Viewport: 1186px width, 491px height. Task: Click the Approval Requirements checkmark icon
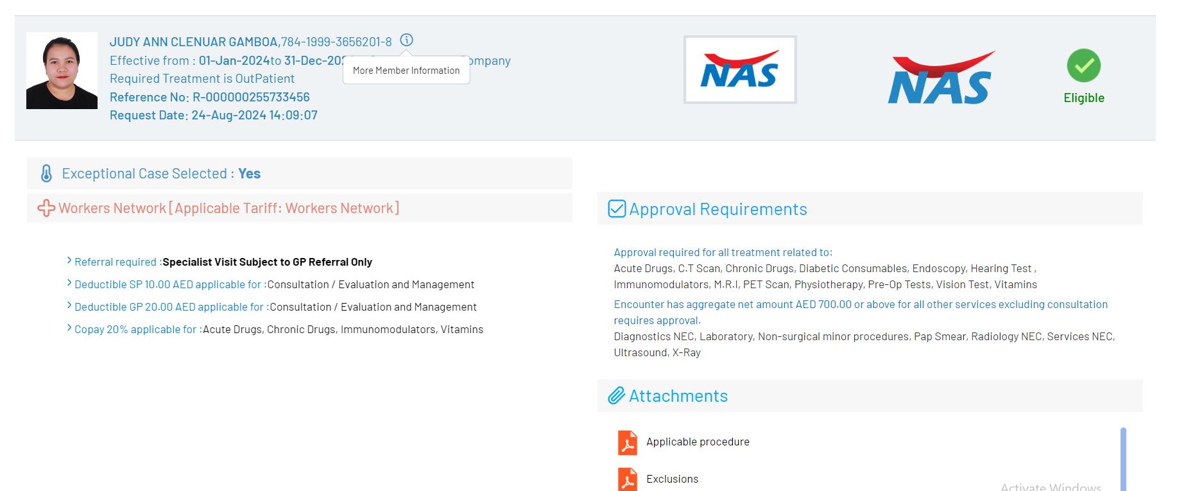click(x=617, y=209)
